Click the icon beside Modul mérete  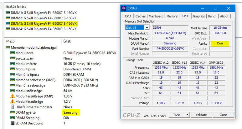12,63
